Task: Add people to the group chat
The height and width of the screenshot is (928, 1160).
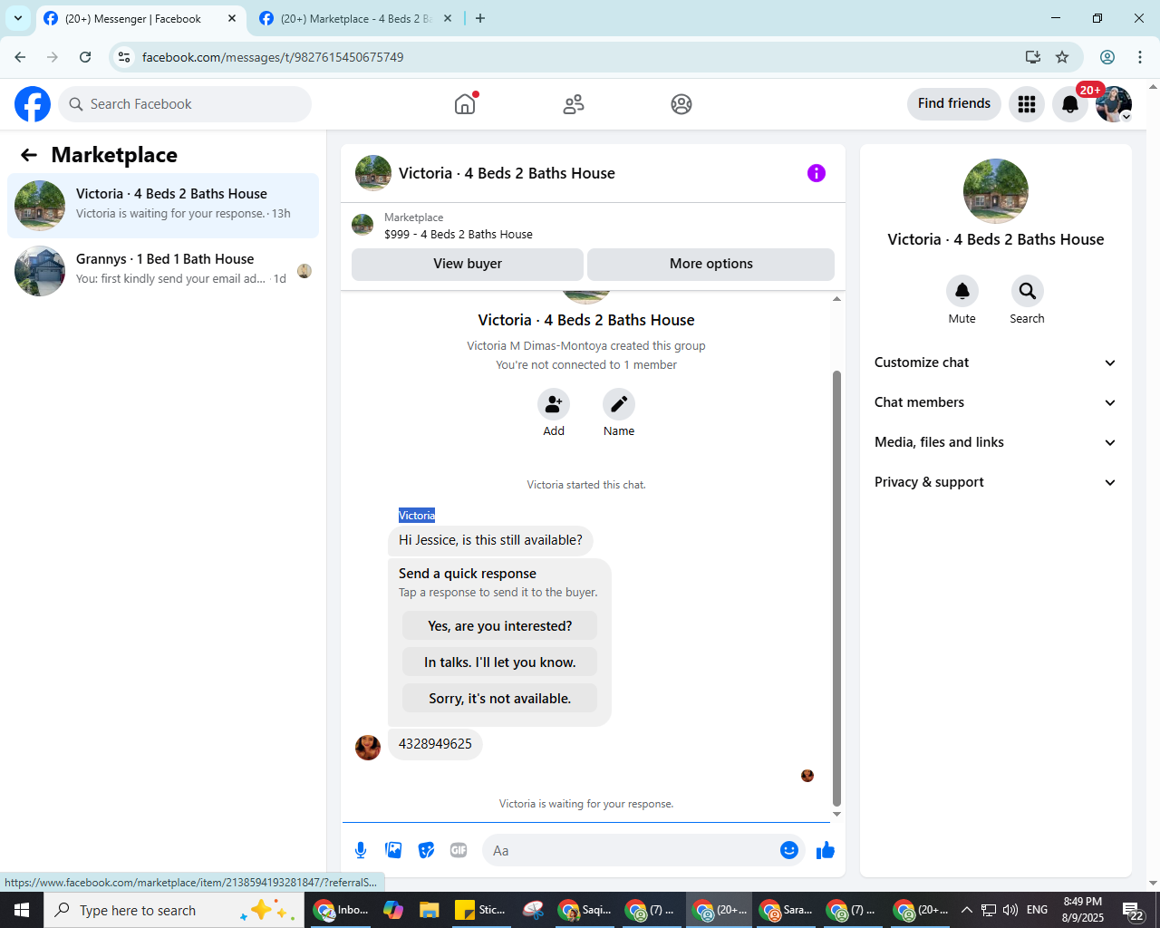Action: pyautogui.click(x=554, y=404)
